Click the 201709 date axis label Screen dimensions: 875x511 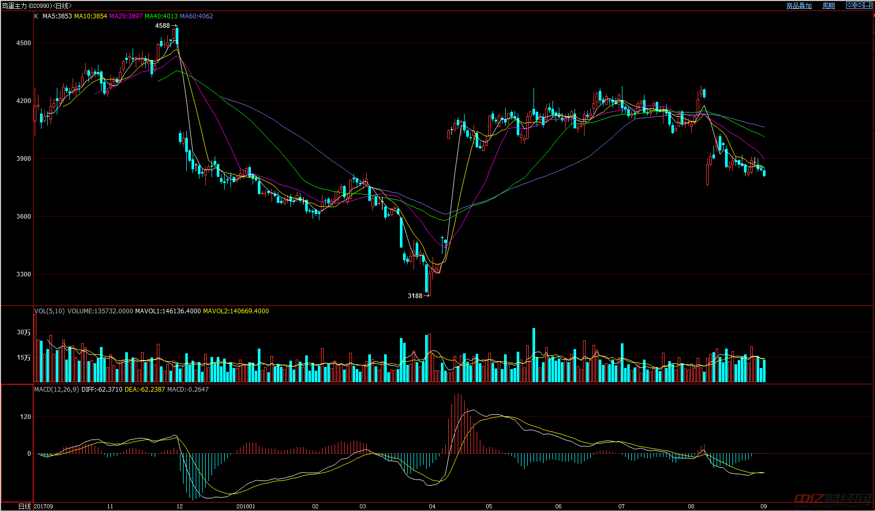click(44, 506)
